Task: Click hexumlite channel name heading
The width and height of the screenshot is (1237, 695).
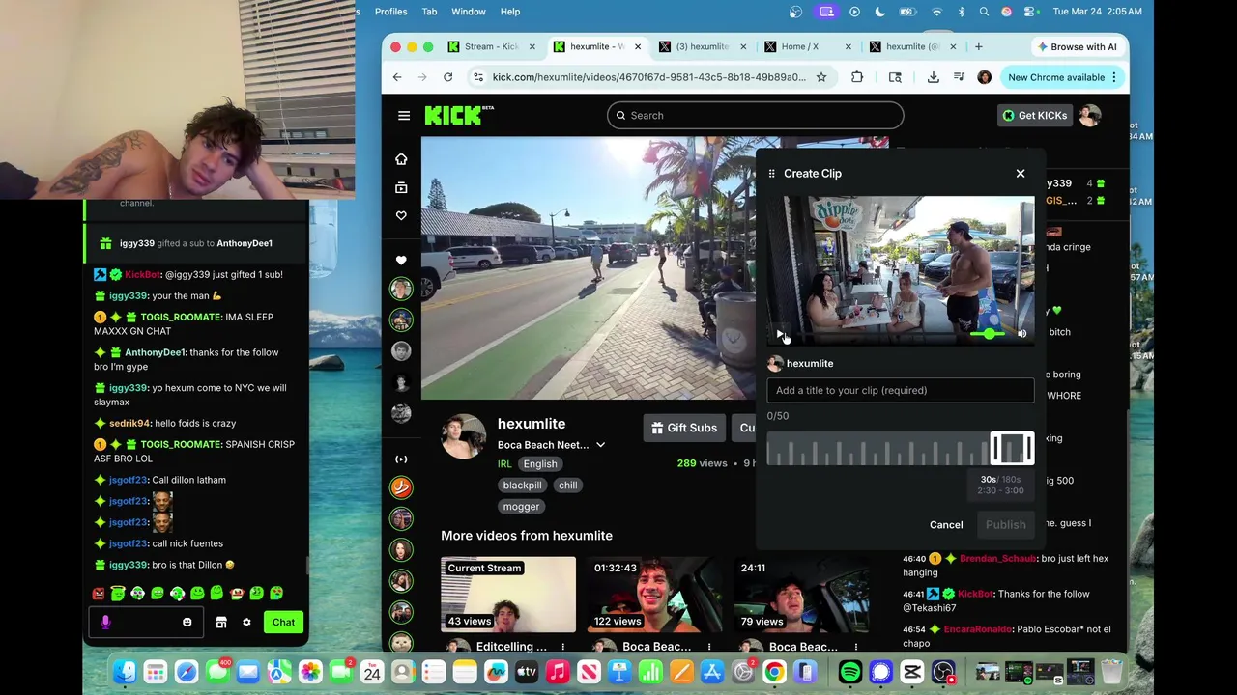Action: (532, 424)
